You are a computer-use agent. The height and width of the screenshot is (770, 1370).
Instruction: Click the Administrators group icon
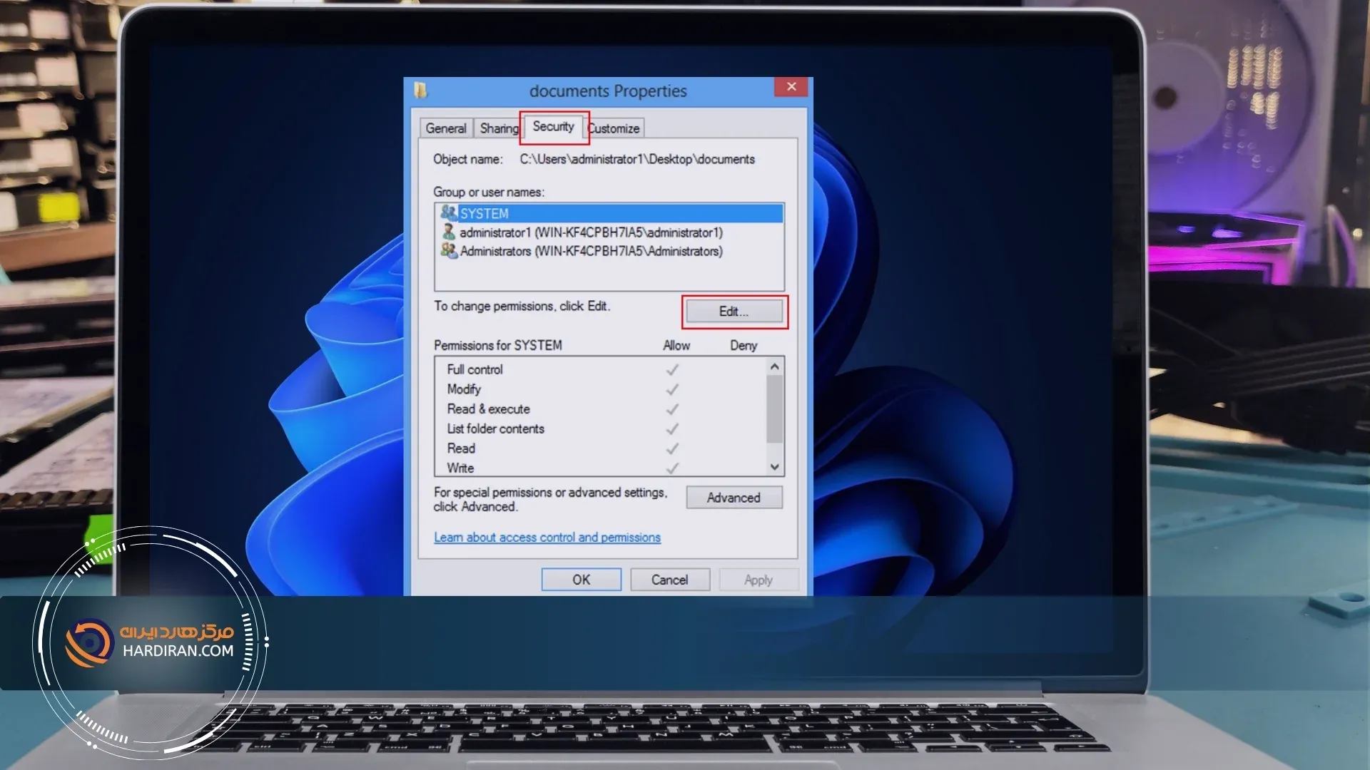450,251
